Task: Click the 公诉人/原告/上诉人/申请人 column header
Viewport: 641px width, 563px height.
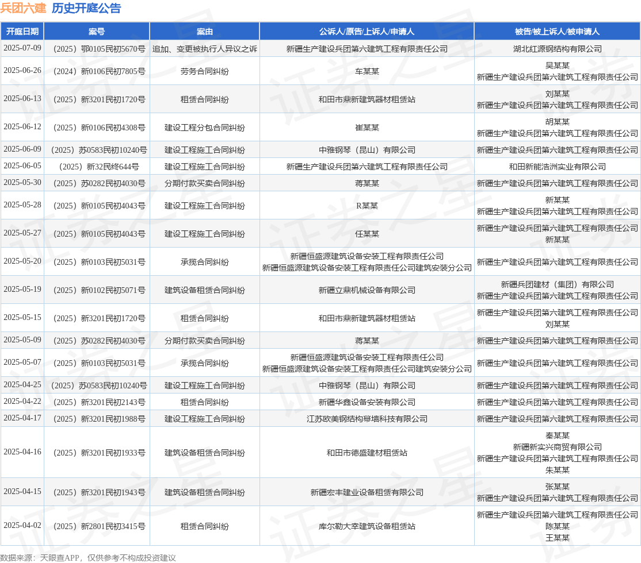Action: point(367,32)
